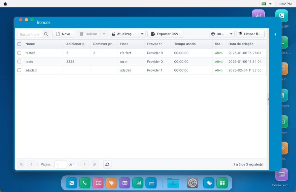
Task: Click the Novo button
Action: [64, 34]
